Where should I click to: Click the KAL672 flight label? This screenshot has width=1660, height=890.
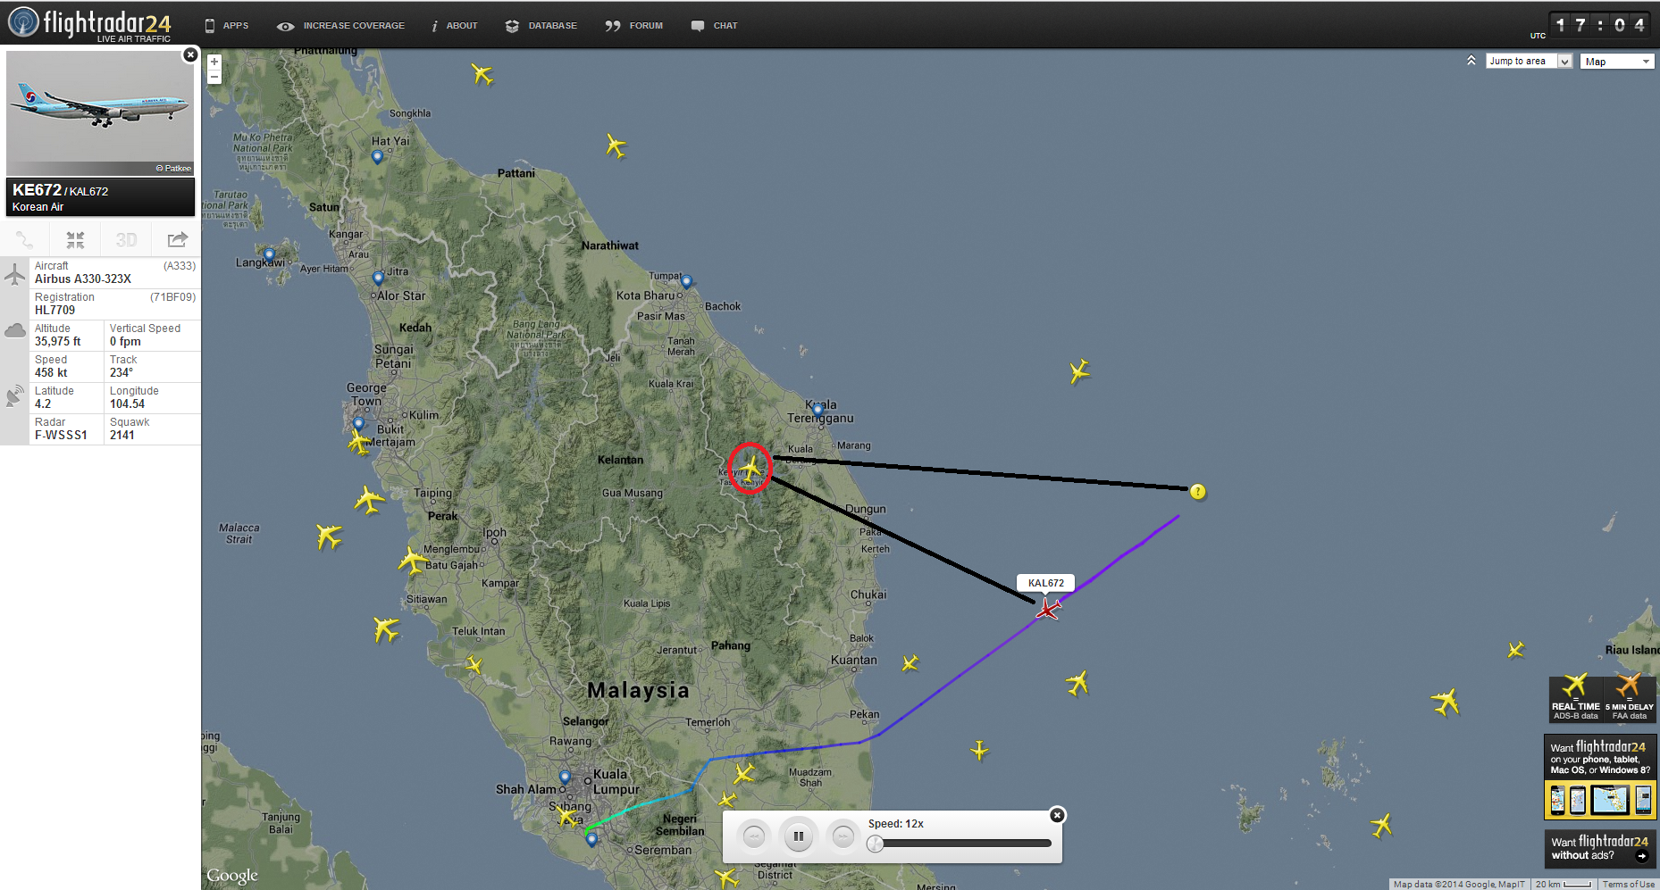click(1045, 583)
